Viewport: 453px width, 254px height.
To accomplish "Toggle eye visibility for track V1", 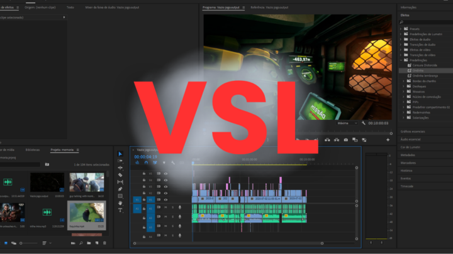I will [166, 200].
